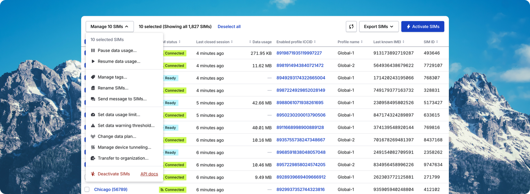Open ICCID 8988061071938261695 link
The height and width of the screenshot is (194, 530).
300,103
